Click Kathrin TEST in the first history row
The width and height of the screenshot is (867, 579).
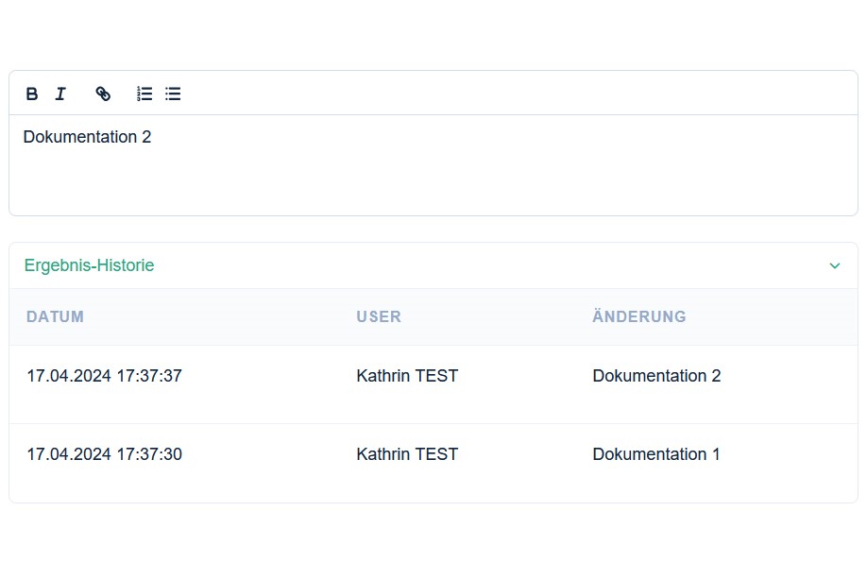407,376
